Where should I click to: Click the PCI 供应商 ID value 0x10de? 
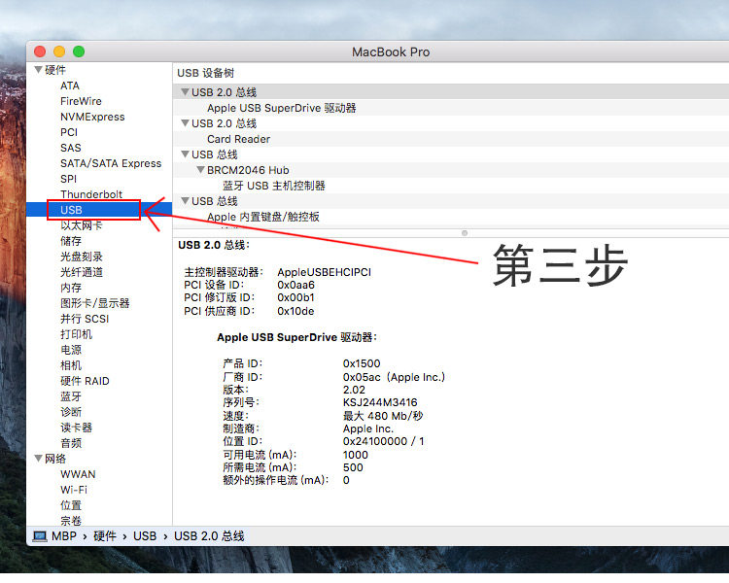tap(295, 311)
